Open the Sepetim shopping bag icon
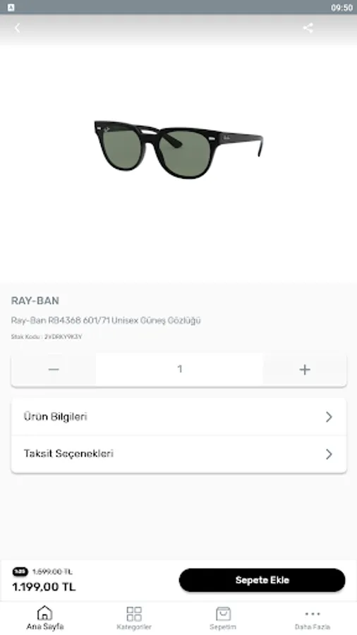 223,614
